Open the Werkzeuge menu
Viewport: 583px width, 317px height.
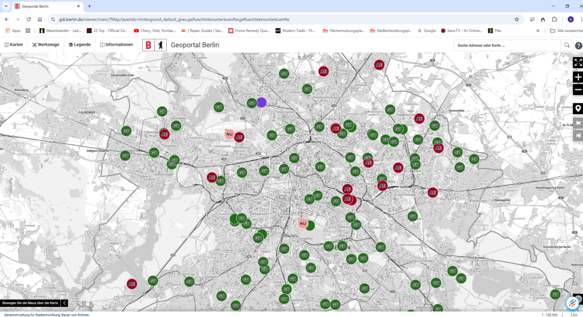tap(46, 45)
